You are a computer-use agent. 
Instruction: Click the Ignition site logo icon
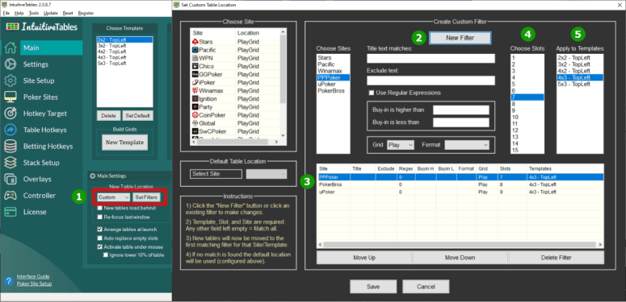click(195, 99)
